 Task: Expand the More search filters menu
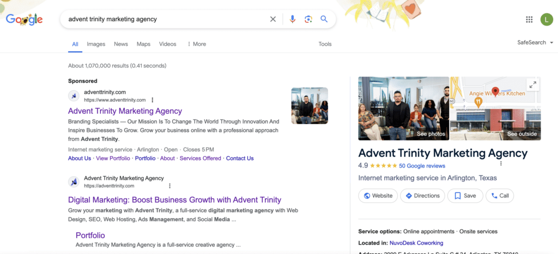pyautogui.click(x=196, y=44)
